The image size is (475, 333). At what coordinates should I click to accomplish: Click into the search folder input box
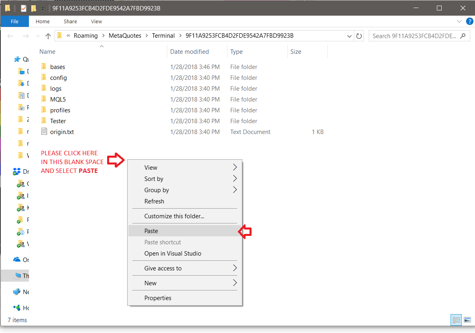[x=413, y=36]
